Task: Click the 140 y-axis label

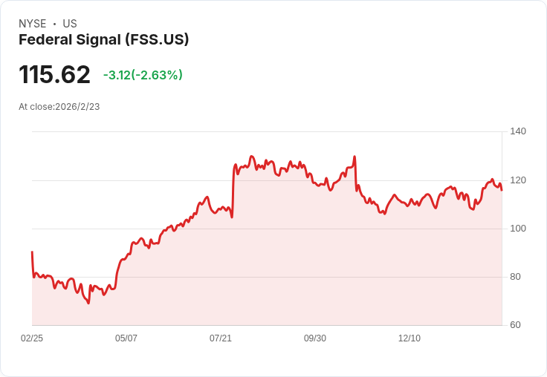Action: pyautogui.click(x=518, y=131)
